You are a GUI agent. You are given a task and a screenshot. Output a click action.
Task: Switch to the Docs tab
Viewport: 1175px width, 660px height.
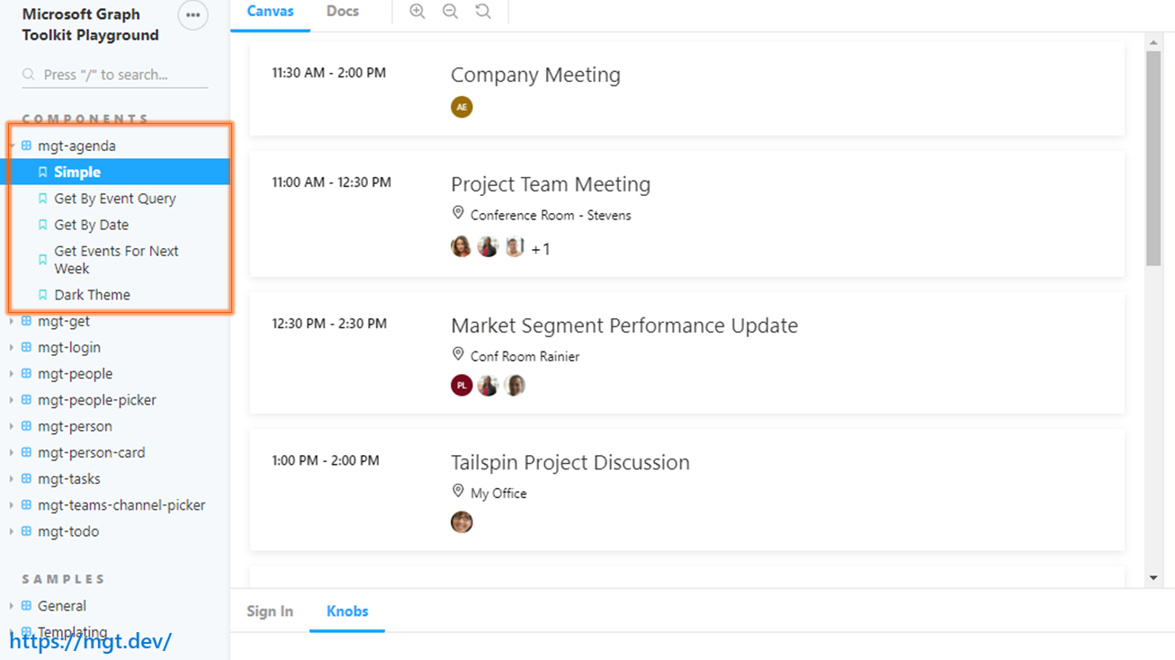coord(343,12)
